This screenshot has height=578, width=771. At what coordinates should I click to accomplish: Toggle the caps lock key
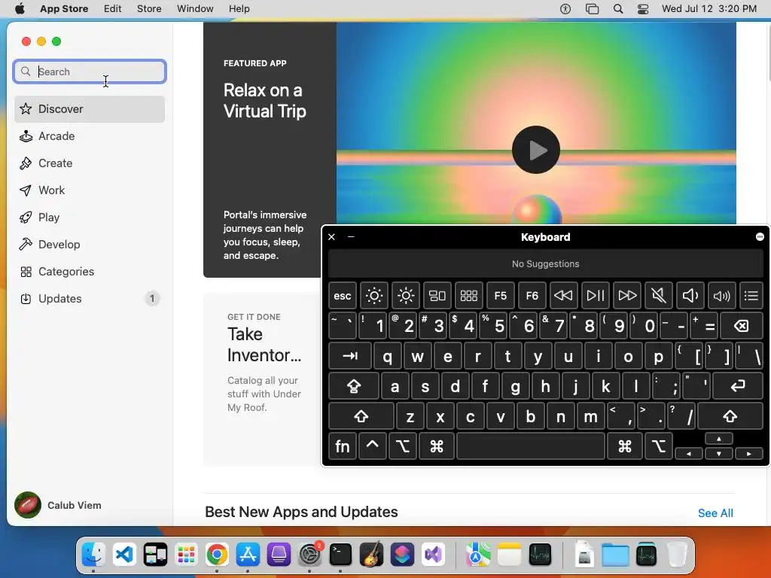tap(354, 386)
